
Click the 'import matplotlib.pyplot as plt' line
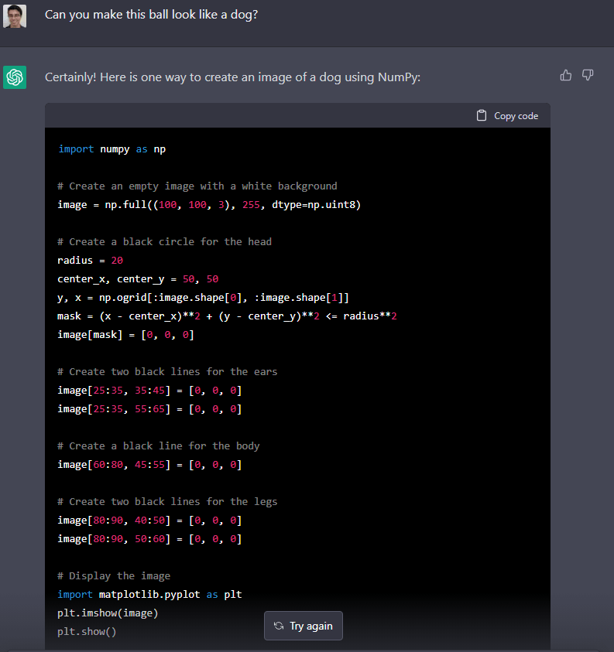click(149, 595)
